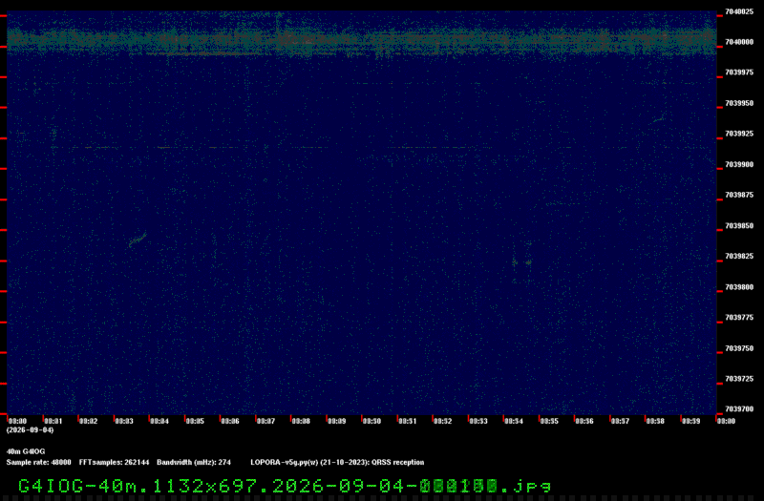Select the Sample rate: 48000 text
Image resolution: width=764 pixels, height=501 pixels.
pos(38,462)
